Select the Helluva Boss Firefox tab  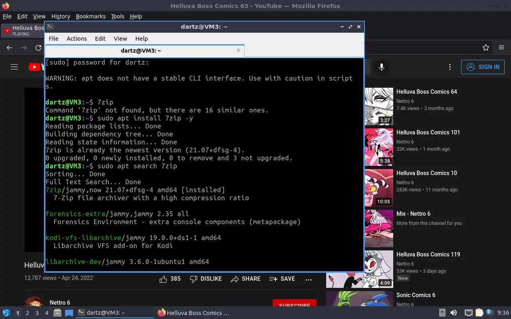click(x=23, y=31)
